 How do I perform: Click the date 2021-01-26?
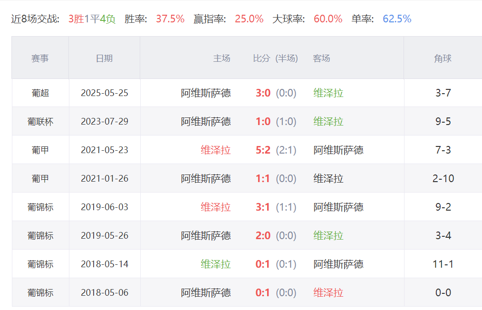105,178
